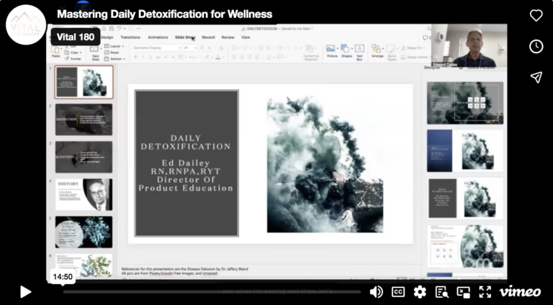Select slide 4 History thumbnail
This screenshot has width=553, height=305.
click(x=84, y=194)
